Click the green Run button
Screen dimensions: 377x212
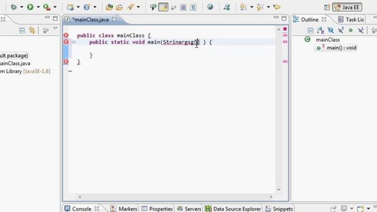click(30, 7)
